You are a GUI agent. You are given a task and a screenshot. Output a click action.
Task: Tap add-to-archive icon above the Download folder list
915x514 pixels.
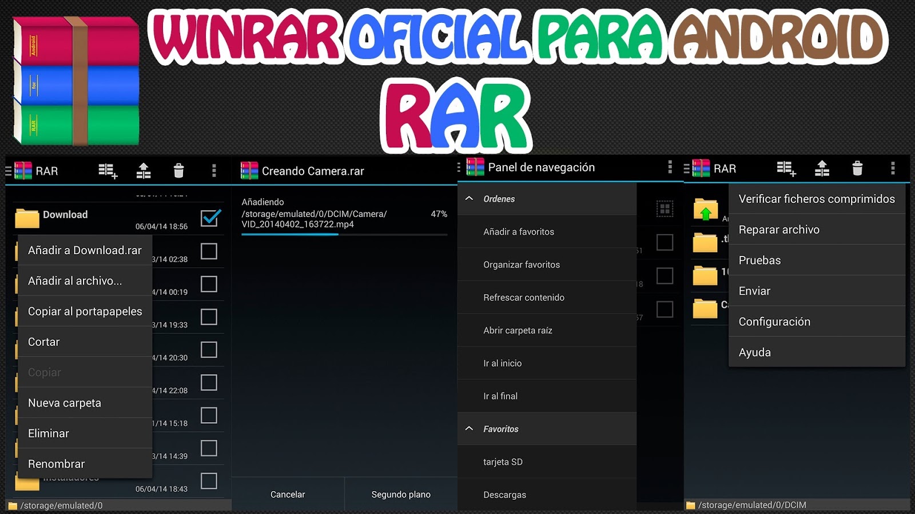tap(108, 171)
